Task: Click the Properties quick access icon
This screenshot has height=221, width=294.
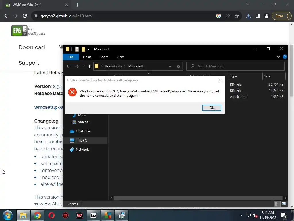Action: point(77,49)
